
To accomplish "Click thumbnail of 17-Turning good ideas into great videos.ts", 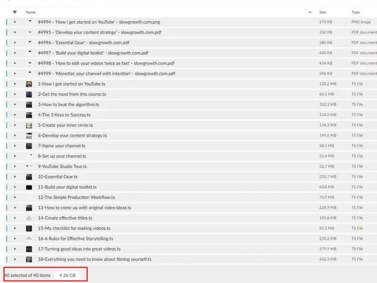I will (x=29, y=249).
